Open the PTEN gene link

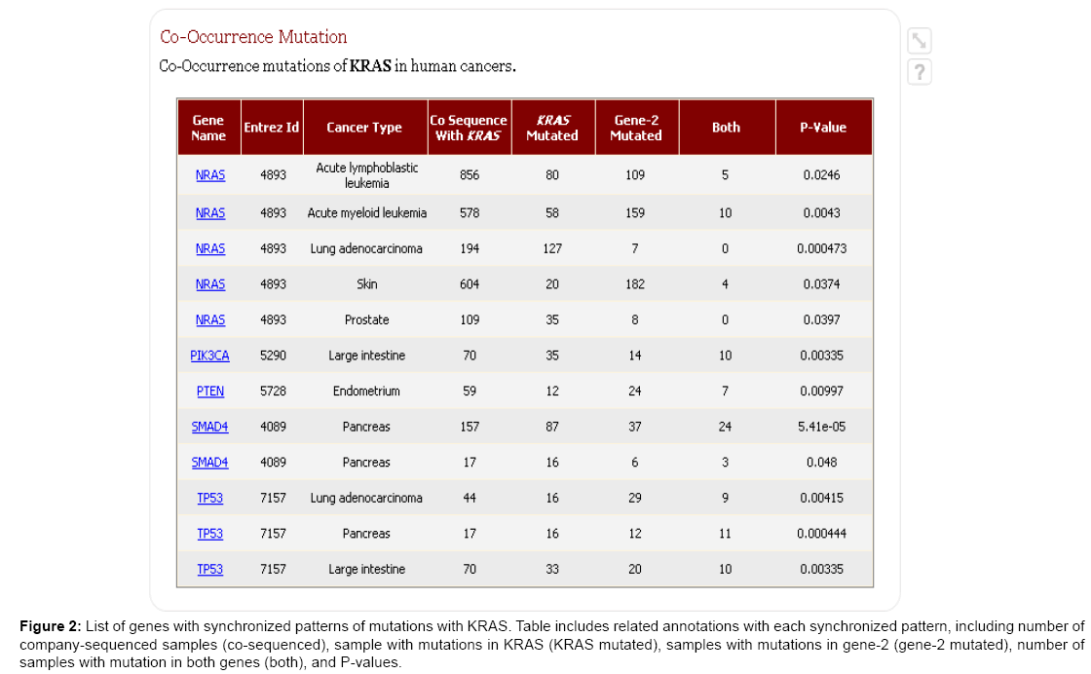[210, 392]
